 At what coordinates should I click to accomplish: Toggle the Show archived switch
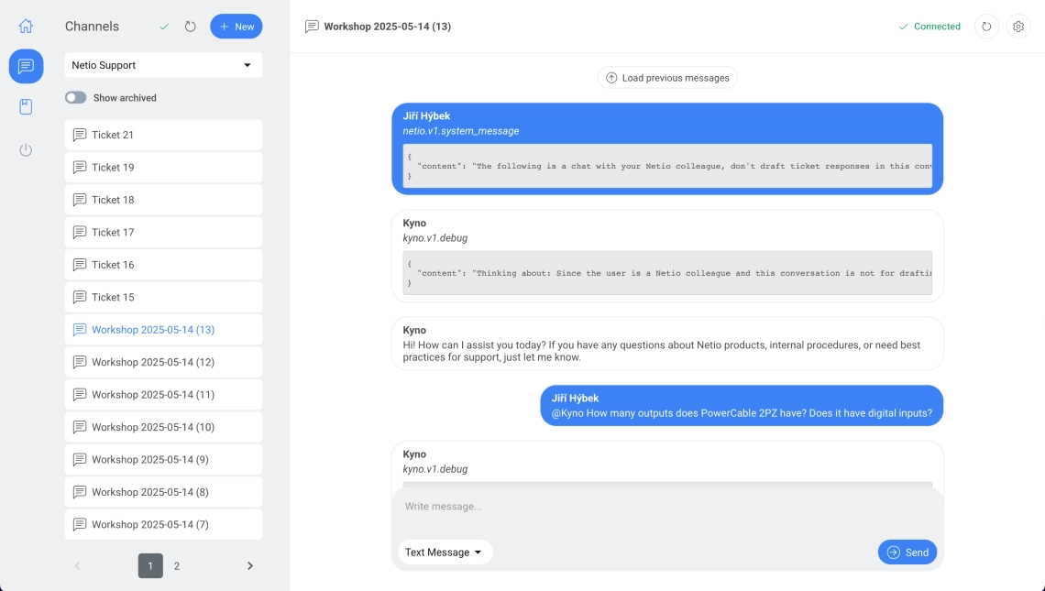pyautogui.click(x=75, y=98)
